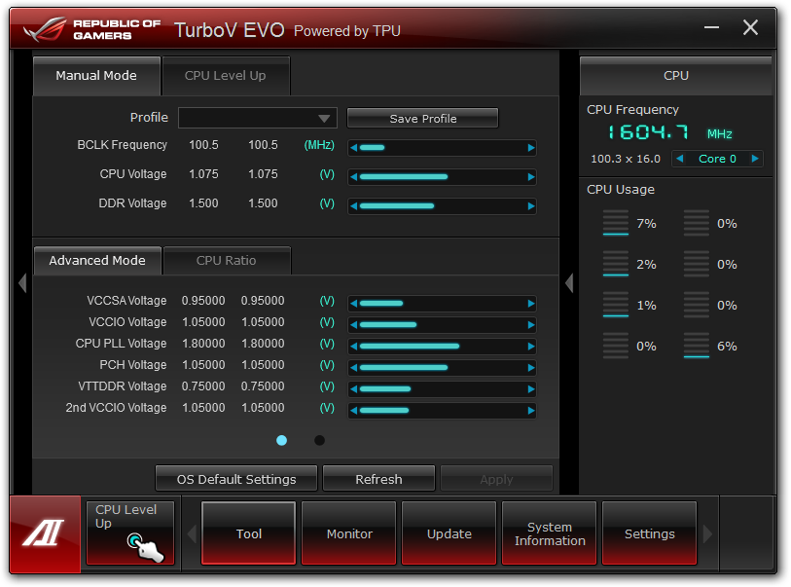Decrease 2nd VCCIO Voltage with left arrow

click(353, 411)
